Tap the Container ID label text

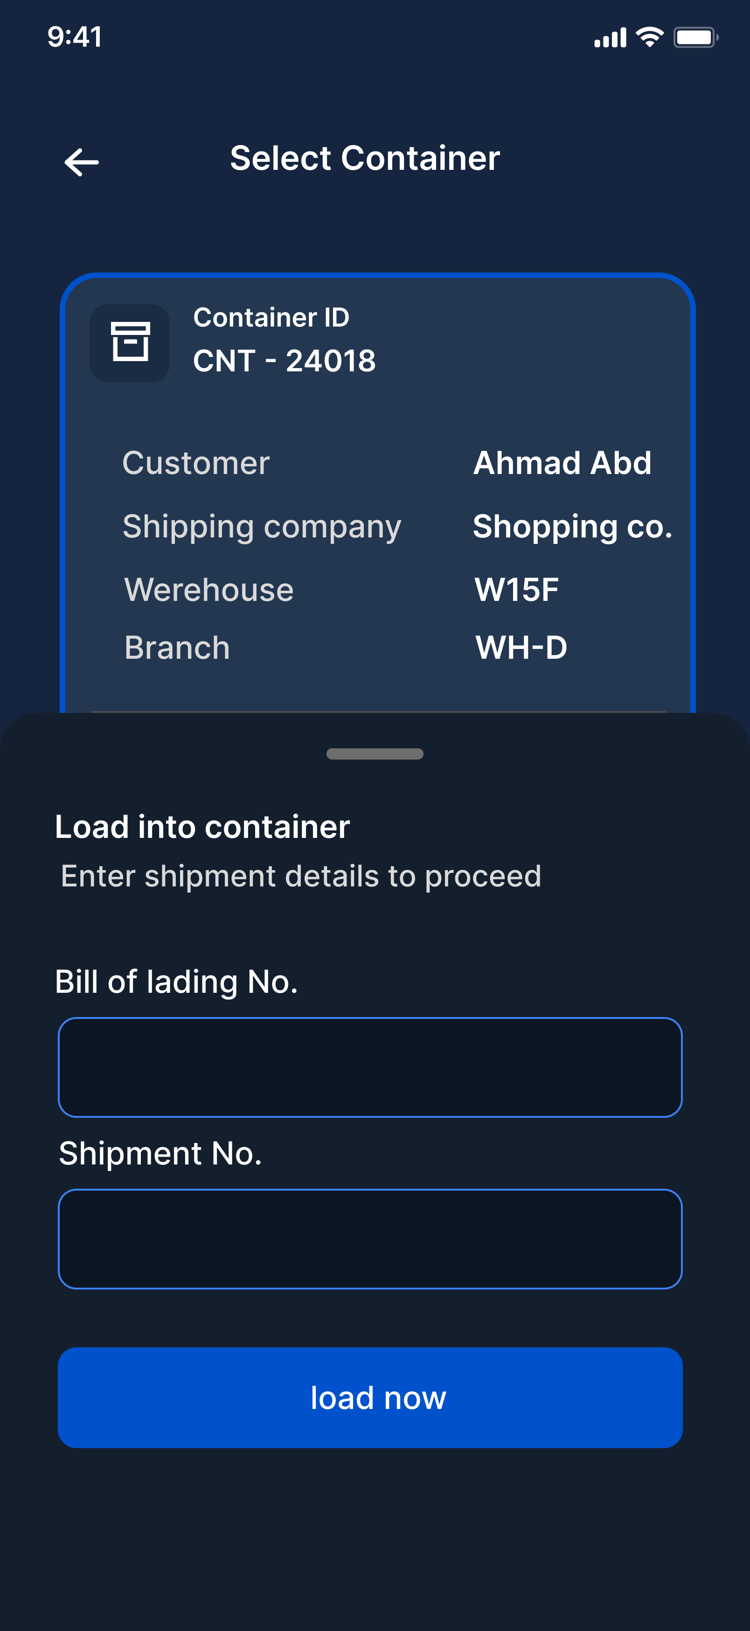[271, 317]
